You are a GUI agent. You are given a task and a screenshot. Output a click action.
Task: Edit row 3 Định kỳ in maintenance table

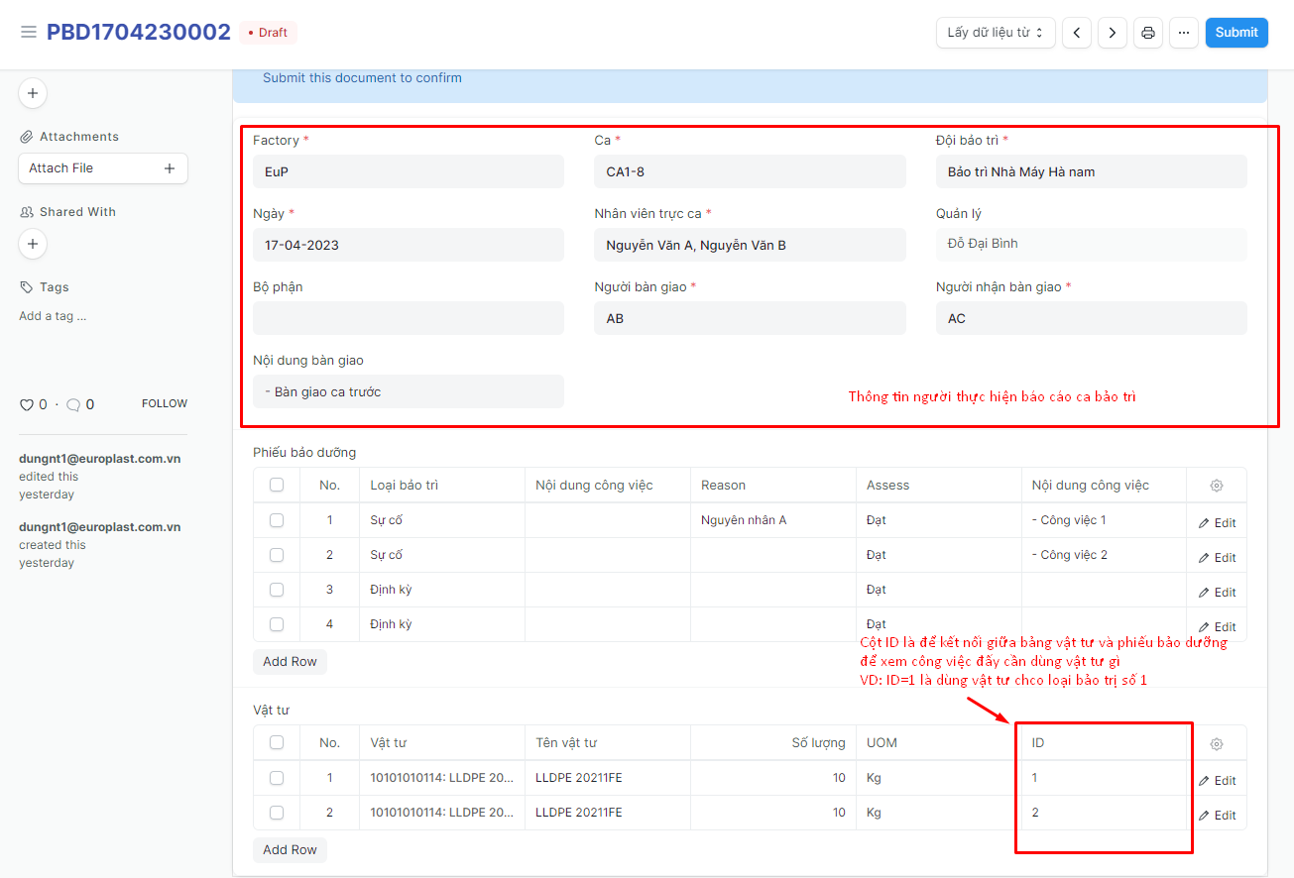[1217, 592]
